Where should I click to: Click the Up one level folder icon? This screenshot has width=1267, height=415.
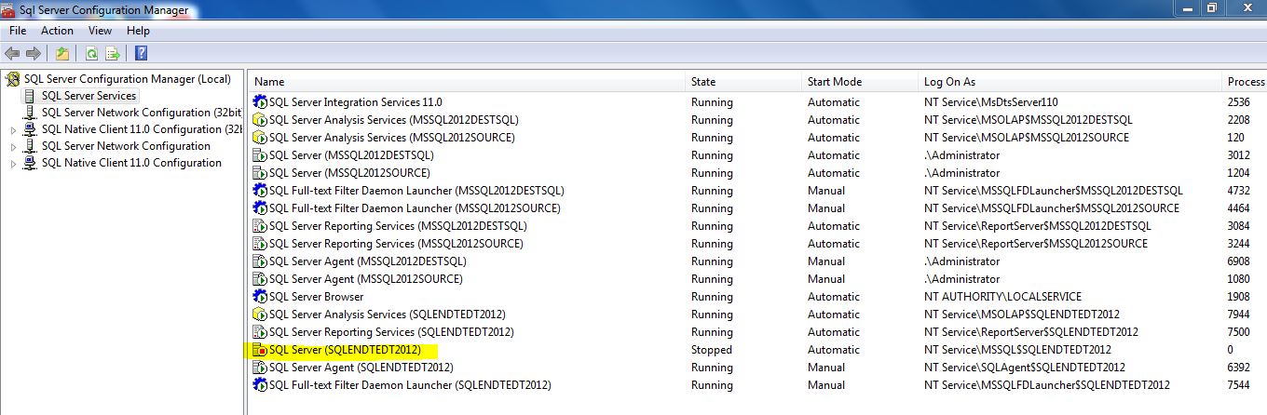point(61,53)
